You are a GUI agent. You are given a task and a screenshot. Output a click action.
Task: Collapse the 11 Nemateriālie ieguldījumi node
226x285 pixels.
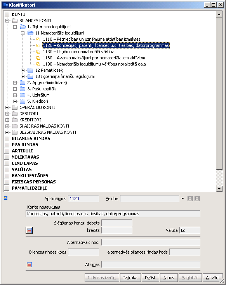point(23,33)
